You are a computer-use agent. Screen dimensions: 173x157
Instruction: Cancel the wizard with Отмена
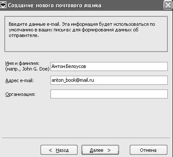pos(148,150)
